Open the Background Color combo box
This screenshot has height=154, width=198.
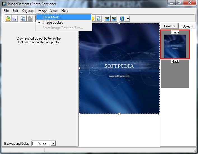pyautogui.click(x=44, y=143)
